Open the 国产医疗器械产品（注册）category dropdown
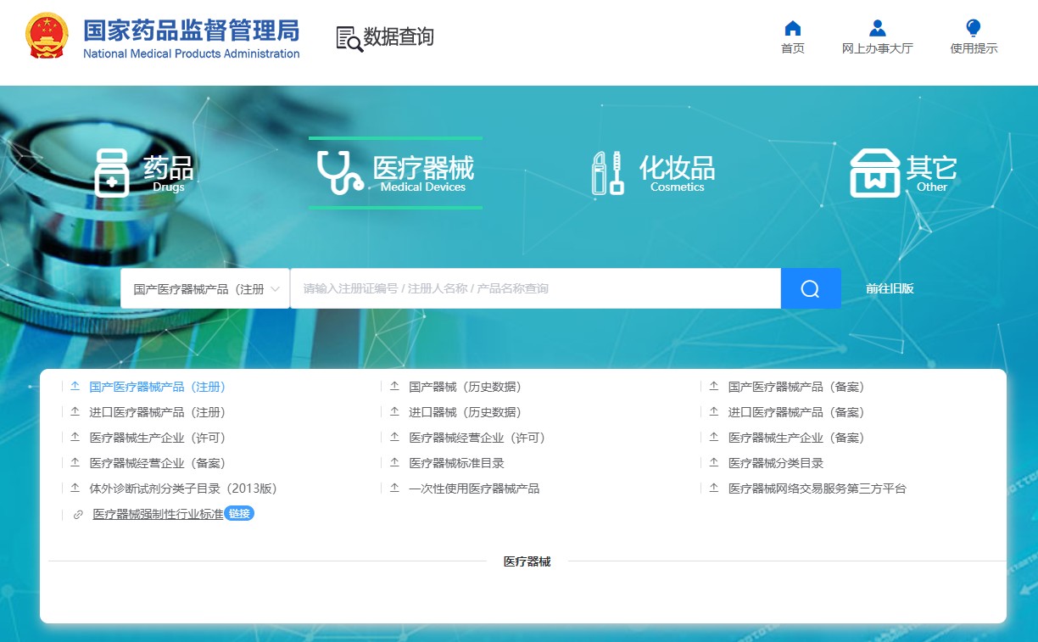This screenshot has width=1038, height=642. tap(205, 288)
